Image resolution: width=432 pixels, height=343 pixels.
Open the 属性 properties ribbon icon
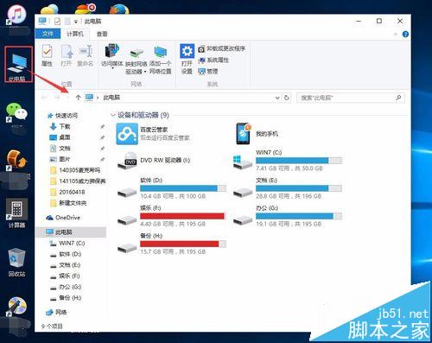(47, 55)
